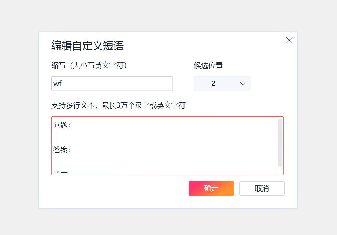The height and width of the screenshot is (235, 337).
Task: Open the 候选位置 dropdown
Action: click(222, 84)
